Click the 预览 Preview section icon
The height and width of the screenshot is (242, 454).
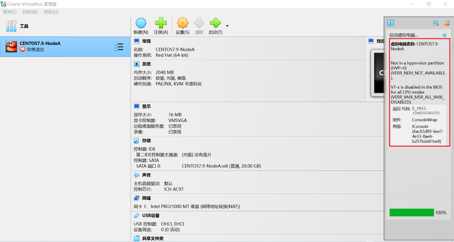click(x=371, y=41)
